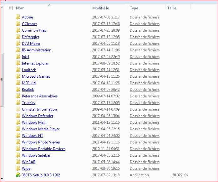The image size is (218, 182).
Task: Click the Windows Mail folder icon
Action: (x=18, y=122)
